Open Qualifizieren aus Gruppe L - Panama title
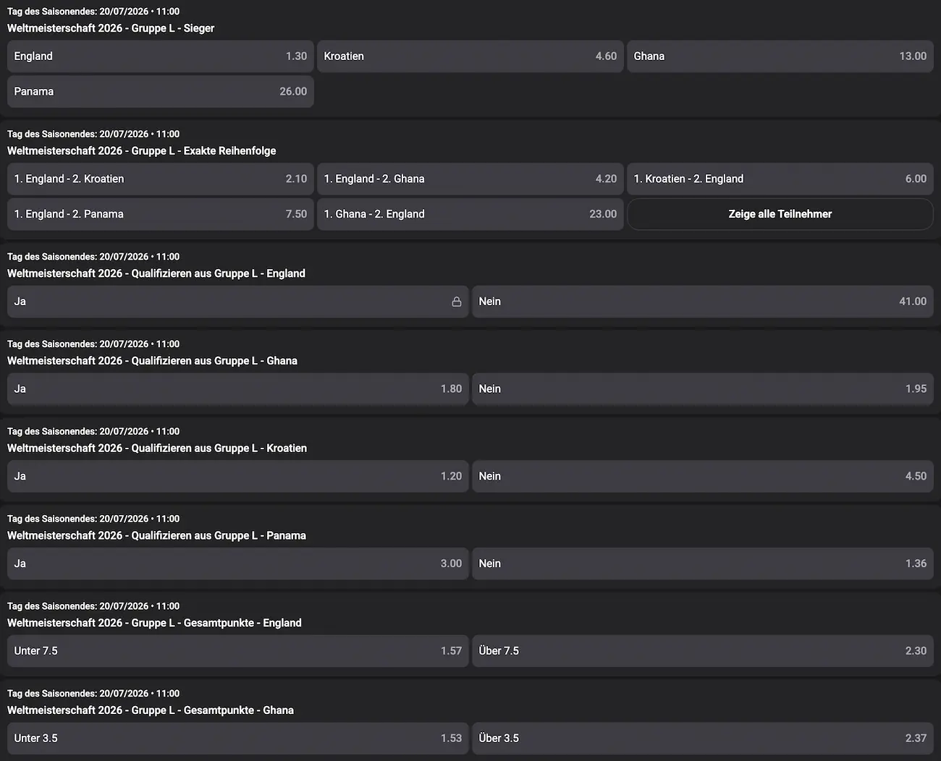 pyautogui.click(x=156, y=536)
